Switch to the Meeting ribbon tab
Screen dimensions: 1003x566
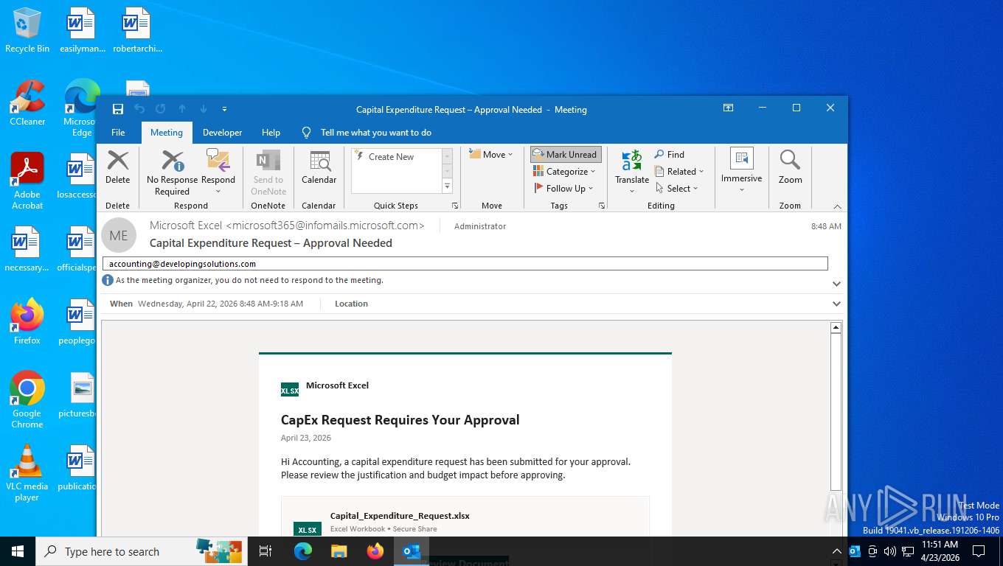pos(167,133)
